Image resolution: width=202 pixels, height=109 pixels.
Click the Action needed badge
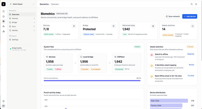tap(168, 35)
